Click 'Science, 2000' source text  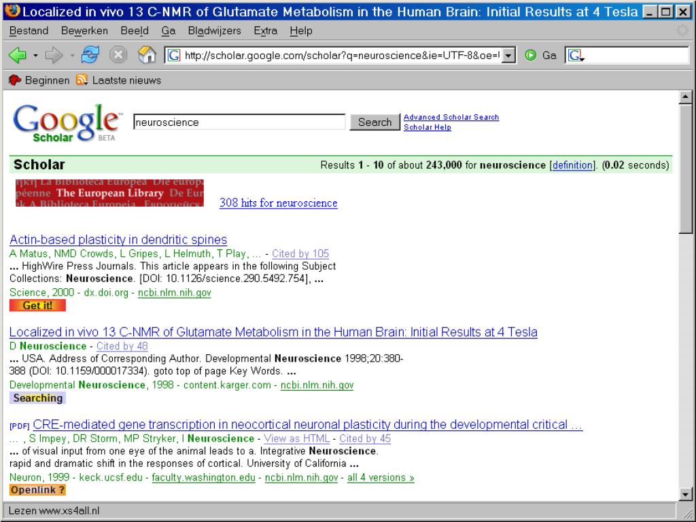tap(41, 292)
